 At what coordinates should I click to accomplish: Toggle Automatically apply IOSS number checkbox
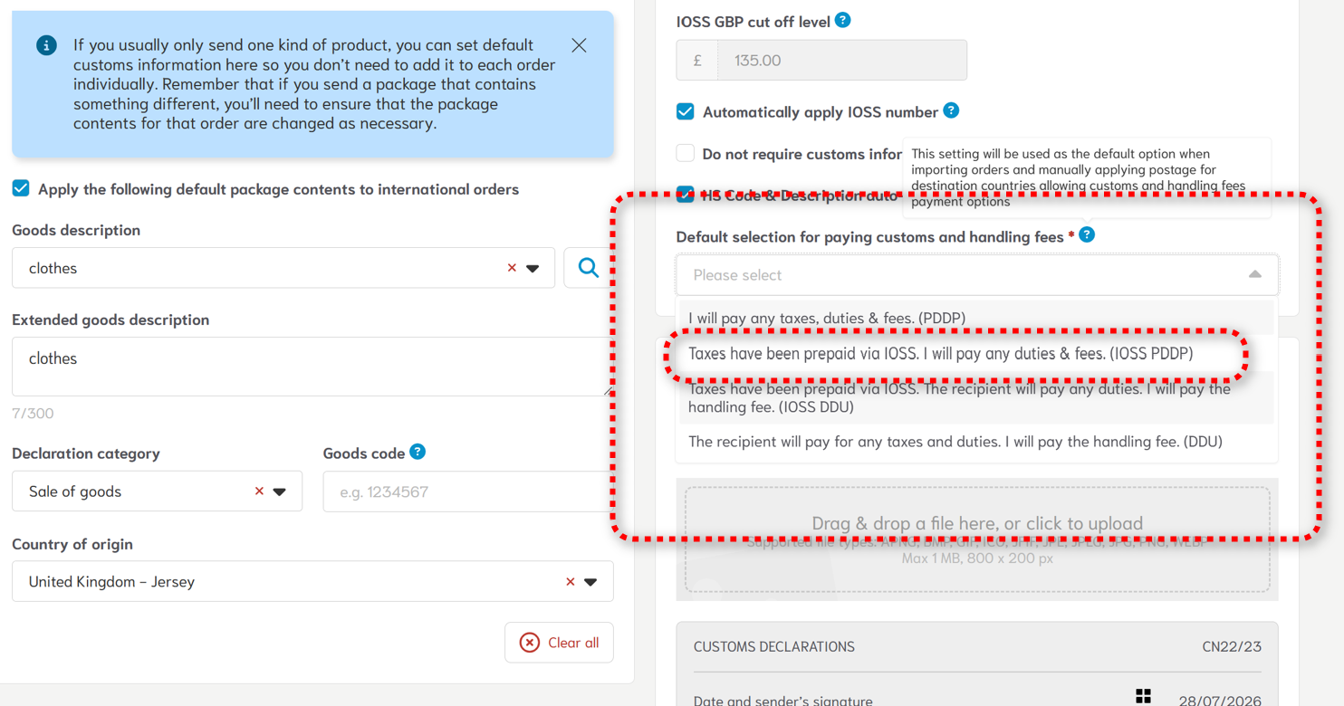[x=686, y=111]
